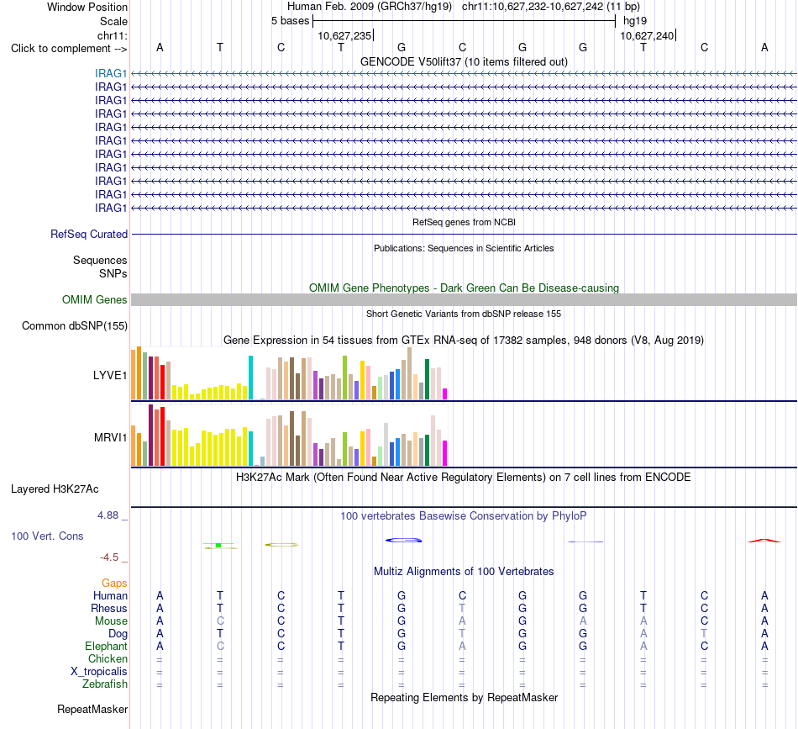
Task: Click the Scale label on the left
Action: (113, 21)
